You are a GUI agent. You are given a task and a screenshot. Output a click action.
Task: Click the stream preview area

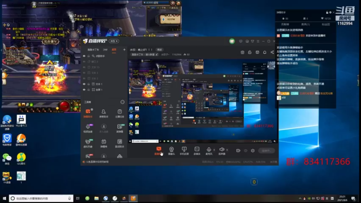click(x=203, y=101)
